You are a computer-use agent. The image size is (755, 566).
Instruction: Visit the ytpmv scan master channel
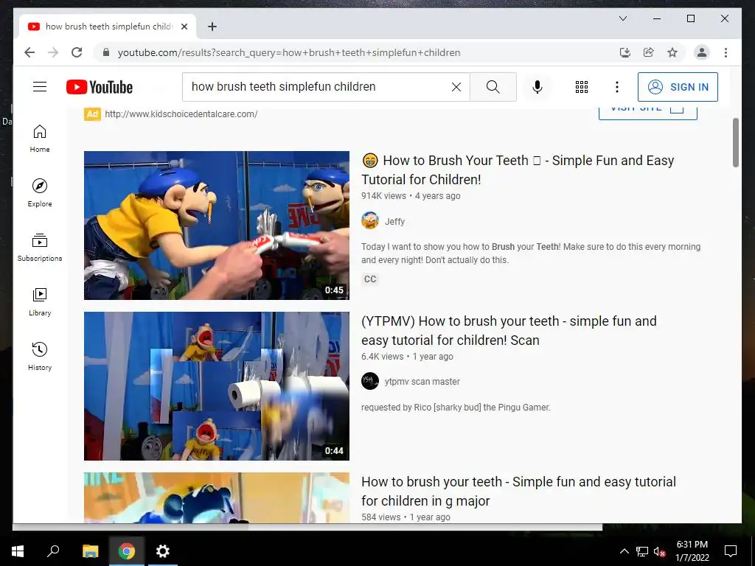[x=422, y=382]
